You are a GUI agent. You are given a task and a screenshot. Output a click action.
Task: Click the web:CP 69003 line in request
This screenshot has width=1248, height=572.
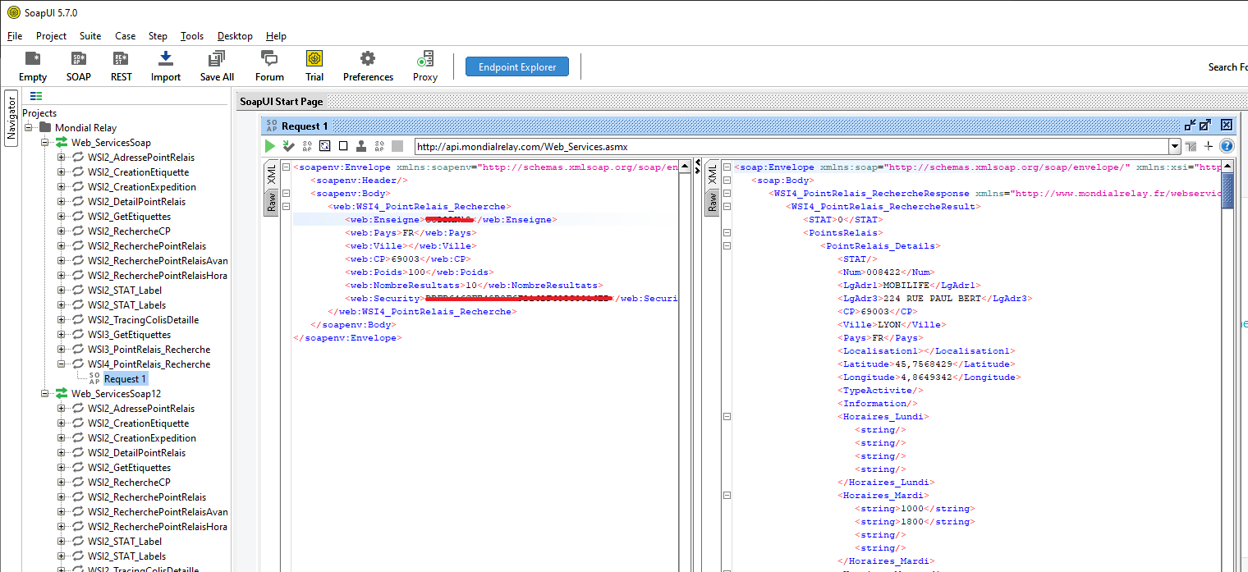pyautogui.click(x=408, y=259)
